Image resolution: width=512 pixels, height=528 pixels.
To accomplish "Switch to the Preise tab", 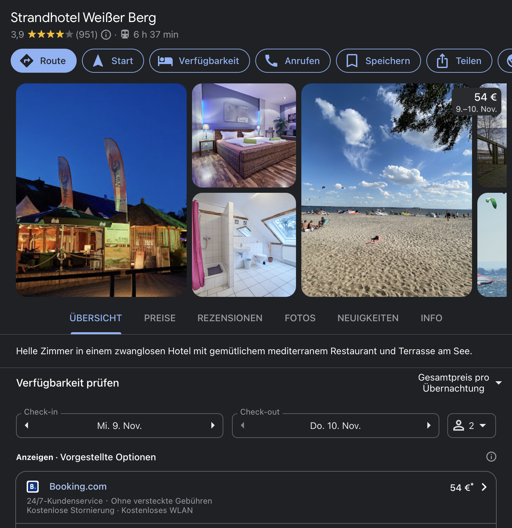I will pos(160,318).
